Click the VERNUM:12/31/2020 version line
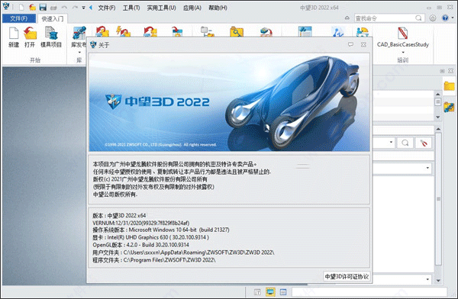The height and width of the screenshot is (299, 458). (140, 223)
